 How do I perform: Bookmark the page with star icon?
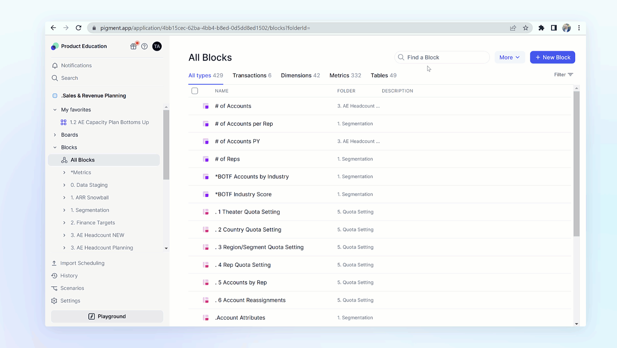526,28
